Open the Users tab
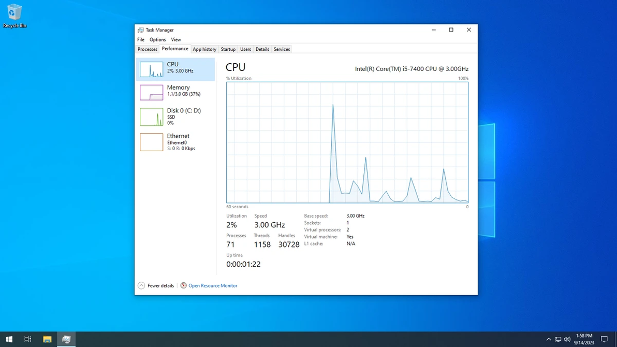 (x=245, y=49)
